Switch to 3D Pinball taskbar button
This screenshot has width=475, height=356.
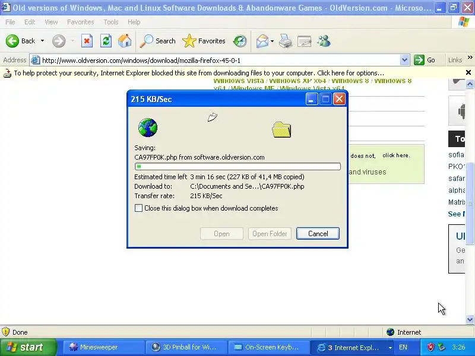pyautogui.click(x=185, y=347)
